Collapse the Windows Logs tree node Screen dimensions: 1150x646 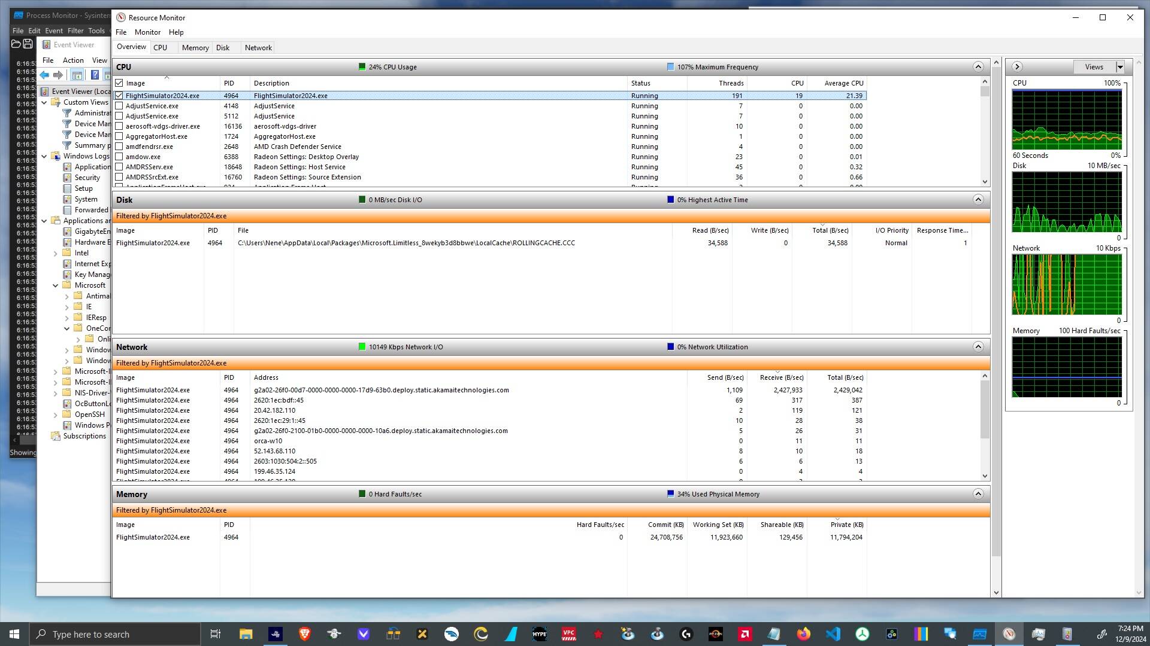[x=44, y=156]
